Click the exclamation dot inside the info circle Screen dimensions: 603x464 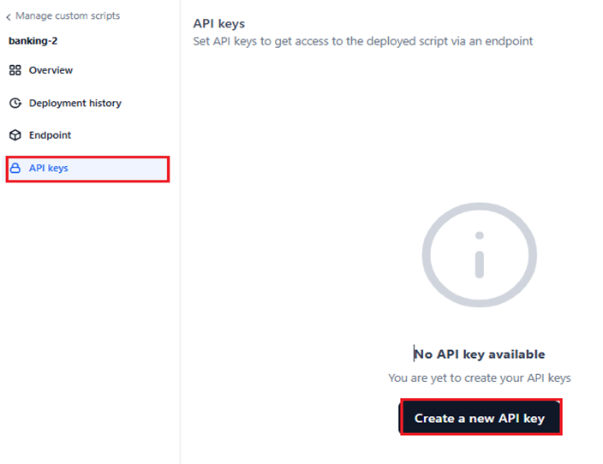click(x=480, y=235)
